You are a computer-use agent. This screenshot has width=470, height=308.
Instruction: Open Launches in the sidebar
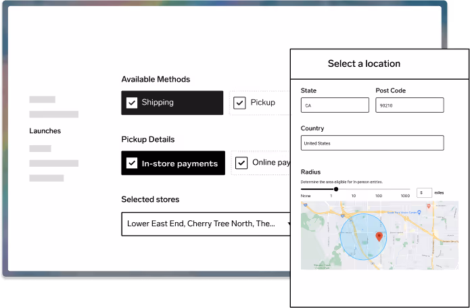(x=45, y=131)
